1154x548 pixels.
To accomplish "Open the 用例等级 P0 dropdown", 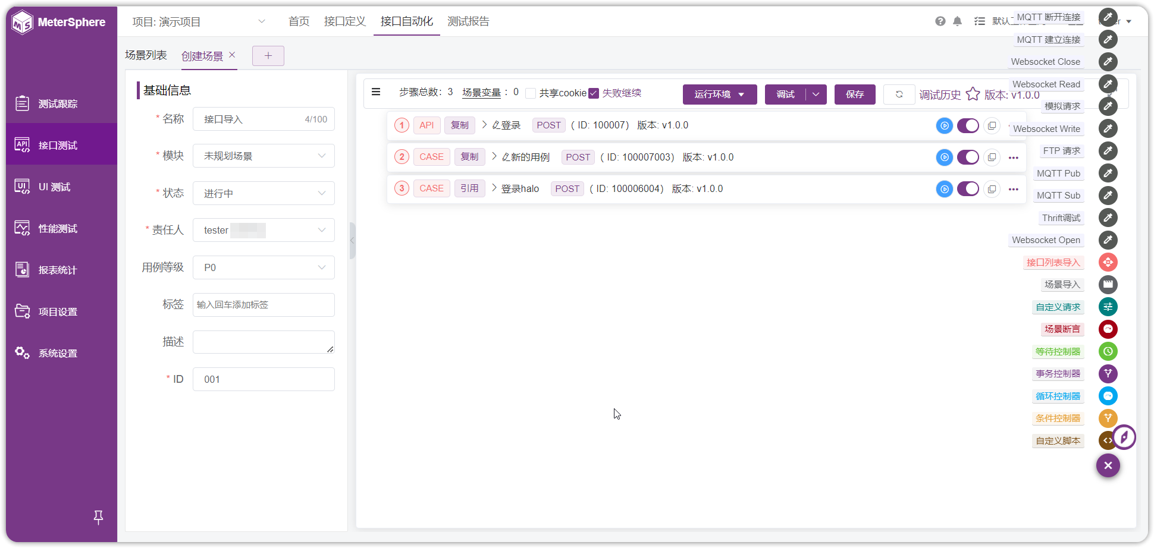I will (x=264, y=267).
